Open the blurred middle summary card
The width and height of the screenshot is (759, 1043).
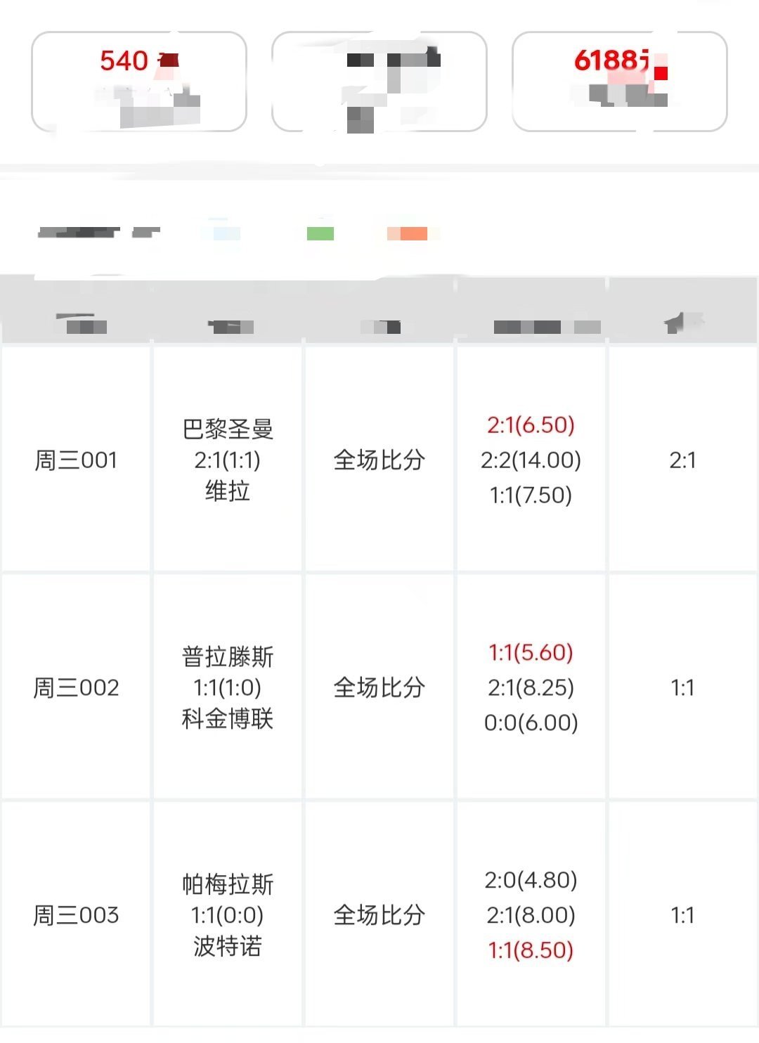pyautogui.click(x=379, y=82)
